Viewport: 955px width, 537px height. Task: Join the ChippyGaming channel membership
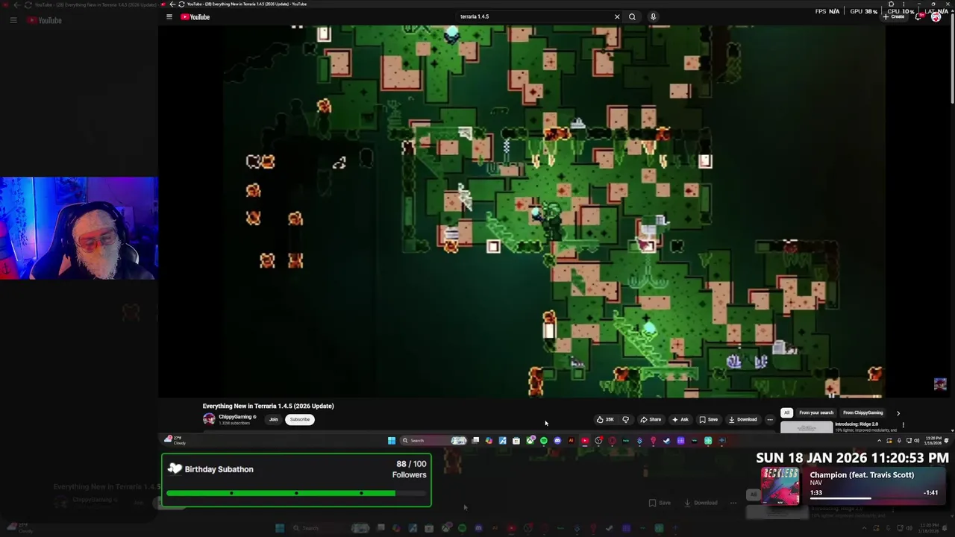273,419
